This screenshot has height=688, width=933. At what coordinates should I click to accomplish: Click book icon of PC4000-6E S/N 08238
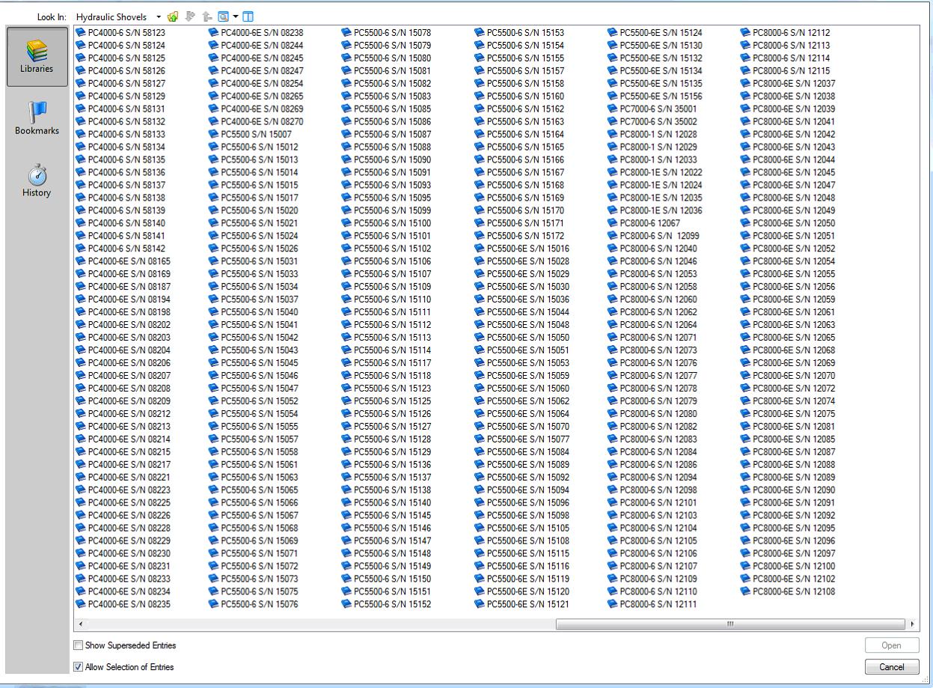point(214,33)
